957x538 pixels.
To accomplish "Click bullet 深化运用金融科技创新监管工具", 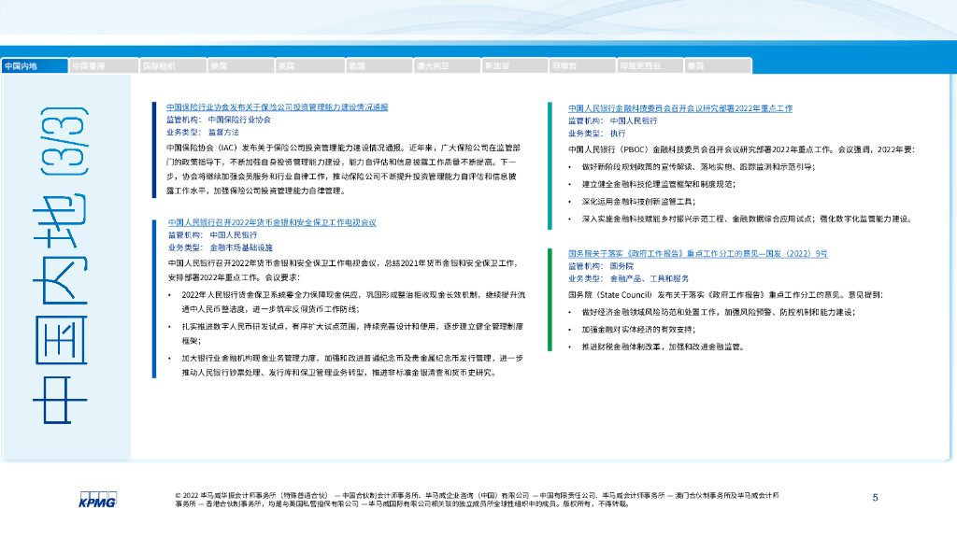I will (x=639, y=202).
